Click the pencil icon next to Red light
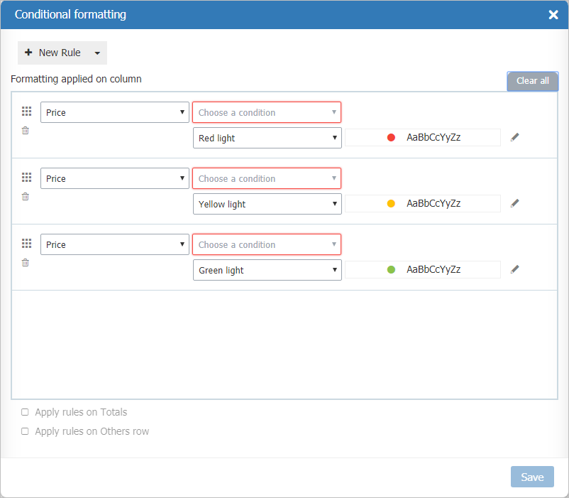This screenshot has height=498, width=569. [514, 137]
